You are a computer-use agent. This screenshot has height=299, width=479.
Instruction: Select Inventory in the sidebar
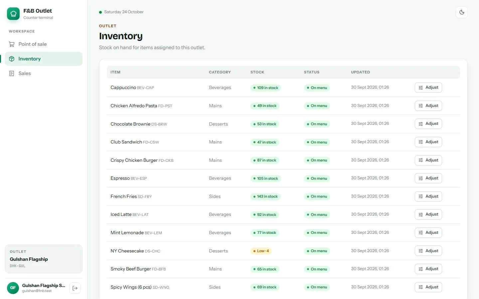(x=44, y=59)
